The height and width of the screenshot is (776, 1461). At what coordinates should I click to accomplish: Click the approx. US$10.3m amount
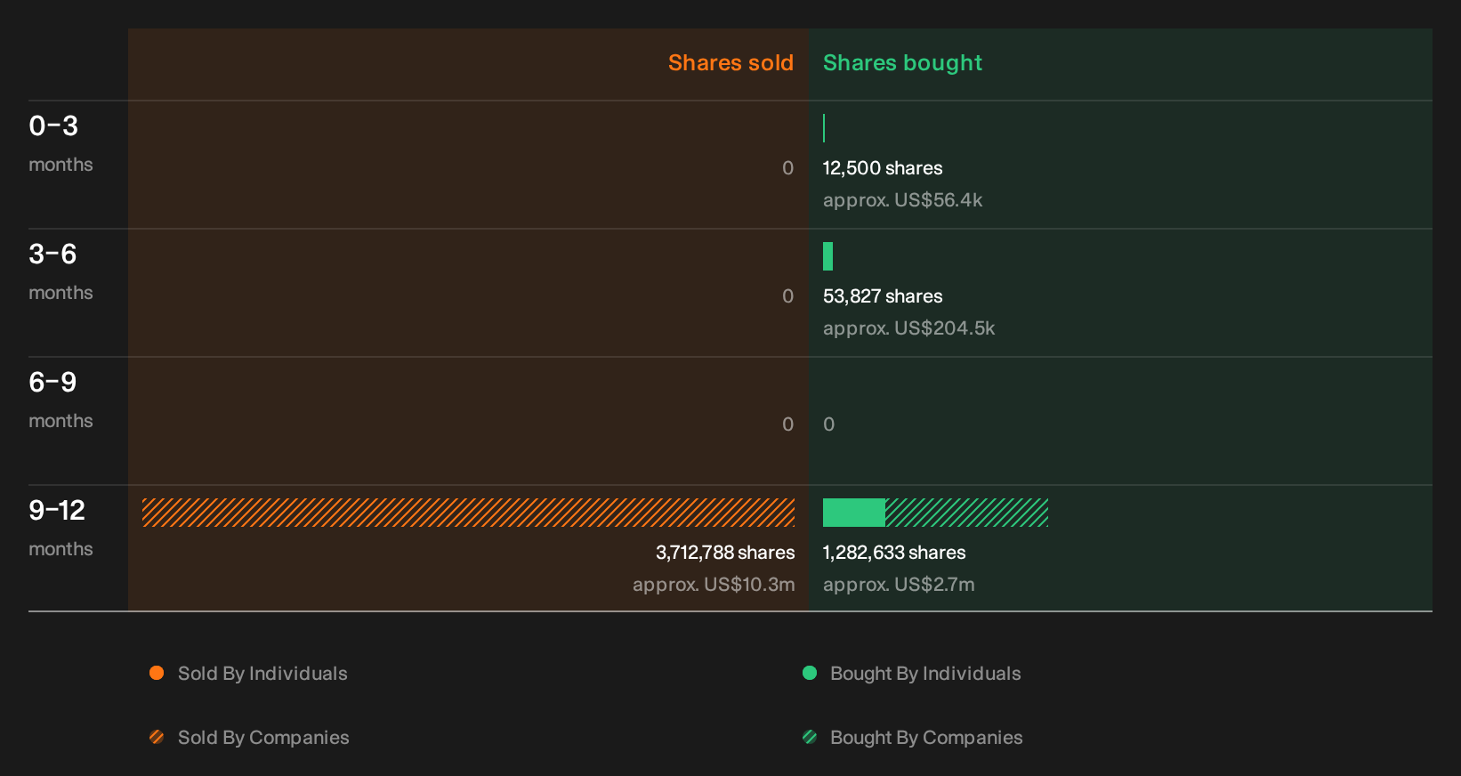714,585
